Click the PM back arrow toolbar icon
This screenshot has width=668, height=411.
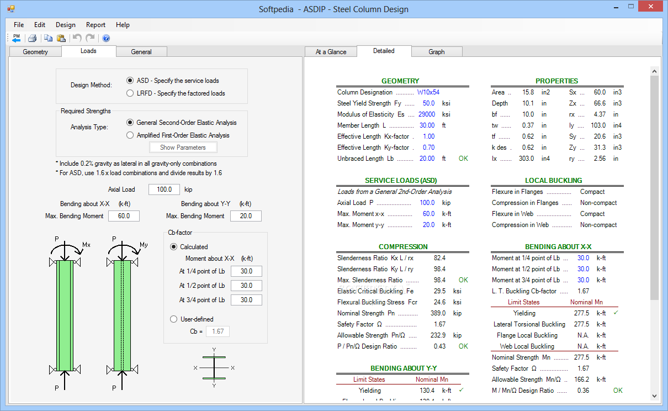point(16,38)
